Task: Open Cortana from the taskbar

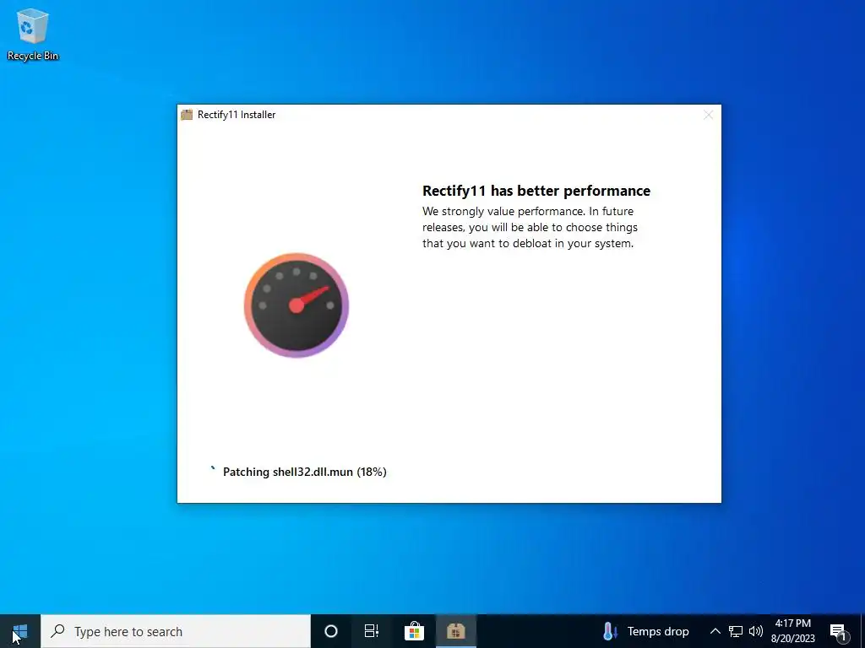Action: [331, 631]
